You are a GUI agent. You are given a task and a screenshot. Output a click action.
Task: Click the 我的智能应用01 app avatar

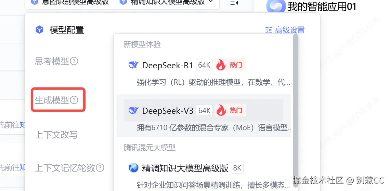coord(276,6)
